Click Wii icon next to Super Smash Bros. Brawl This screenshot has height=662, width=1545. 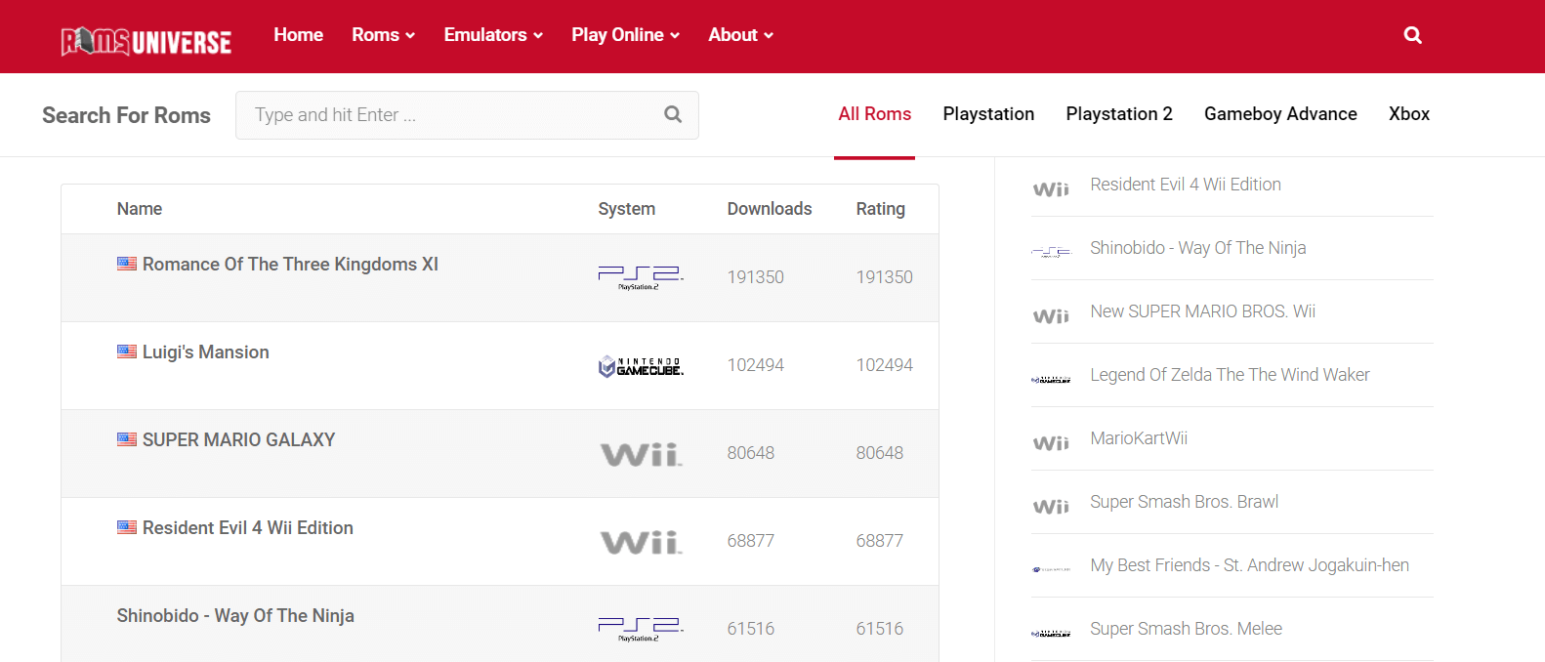[x=1051, y=507]
